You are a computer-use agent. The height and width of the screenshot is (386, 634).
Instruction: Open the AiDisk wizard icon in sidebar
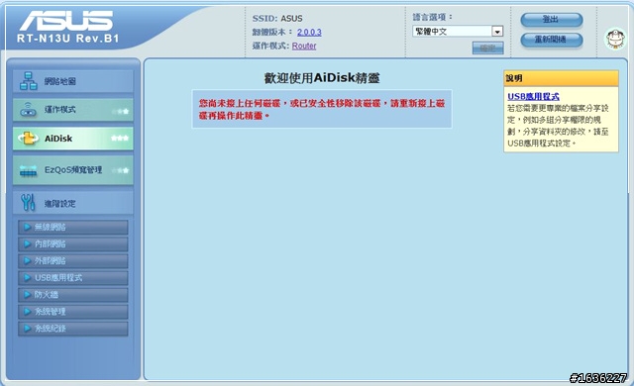coord(28,139)
